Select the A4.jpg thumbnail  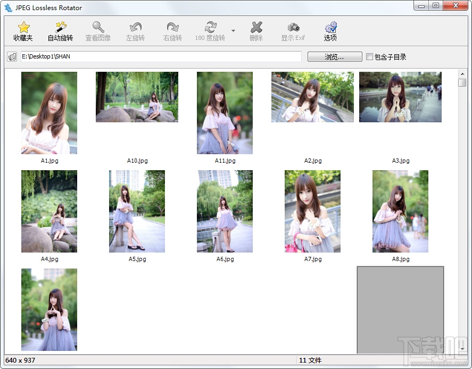pyautogui.click(x=49, y=211)
